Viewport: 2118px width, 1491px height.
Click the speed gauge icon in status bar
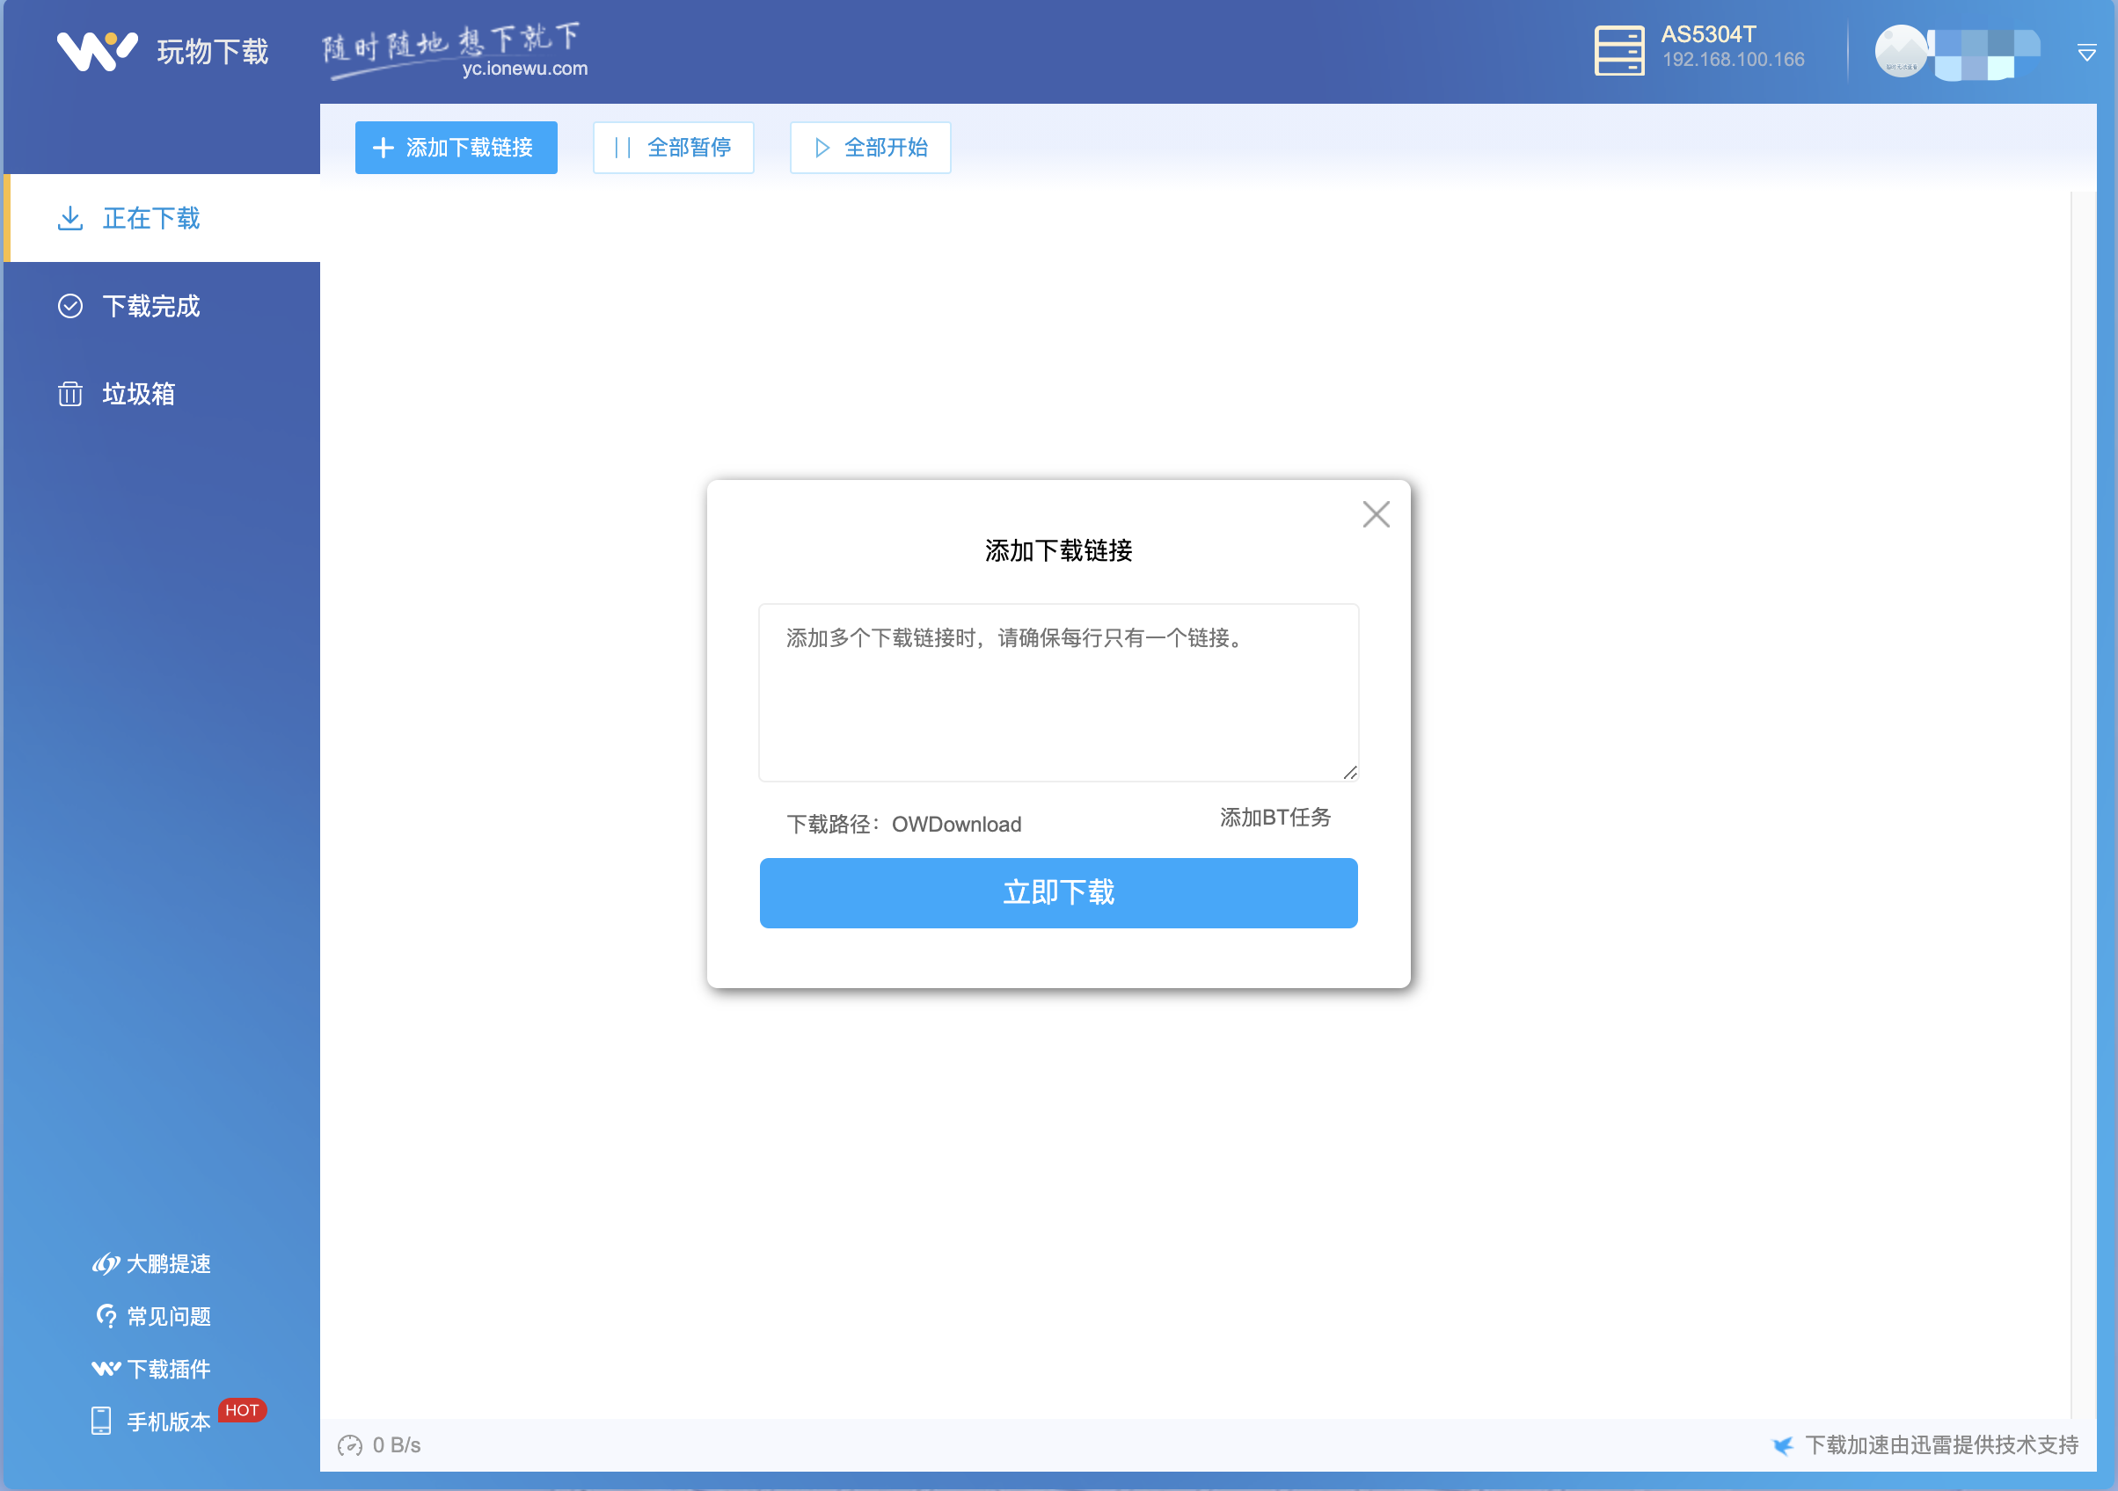point(349,1446)
